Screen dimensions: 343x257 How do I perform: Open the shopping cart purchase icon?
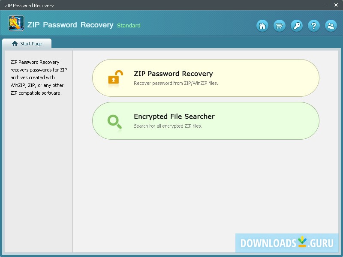[x=280, y=26]
